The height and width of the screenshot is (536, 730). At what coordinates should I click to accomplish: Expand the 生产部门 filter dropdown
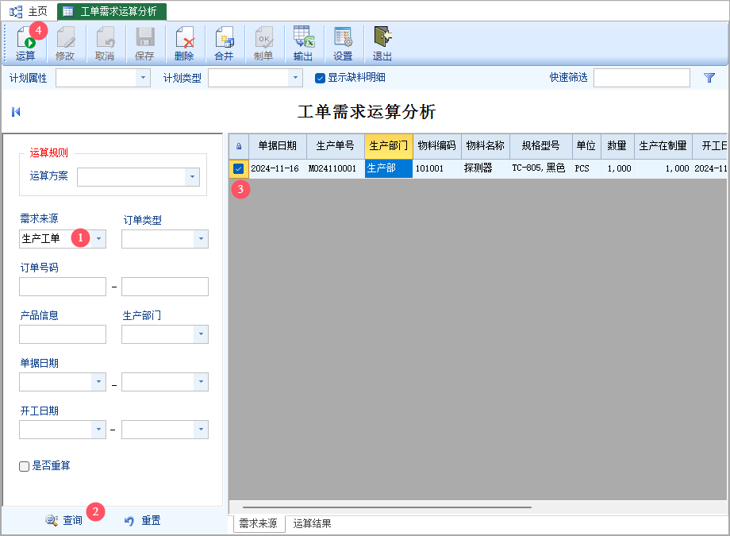201,334
